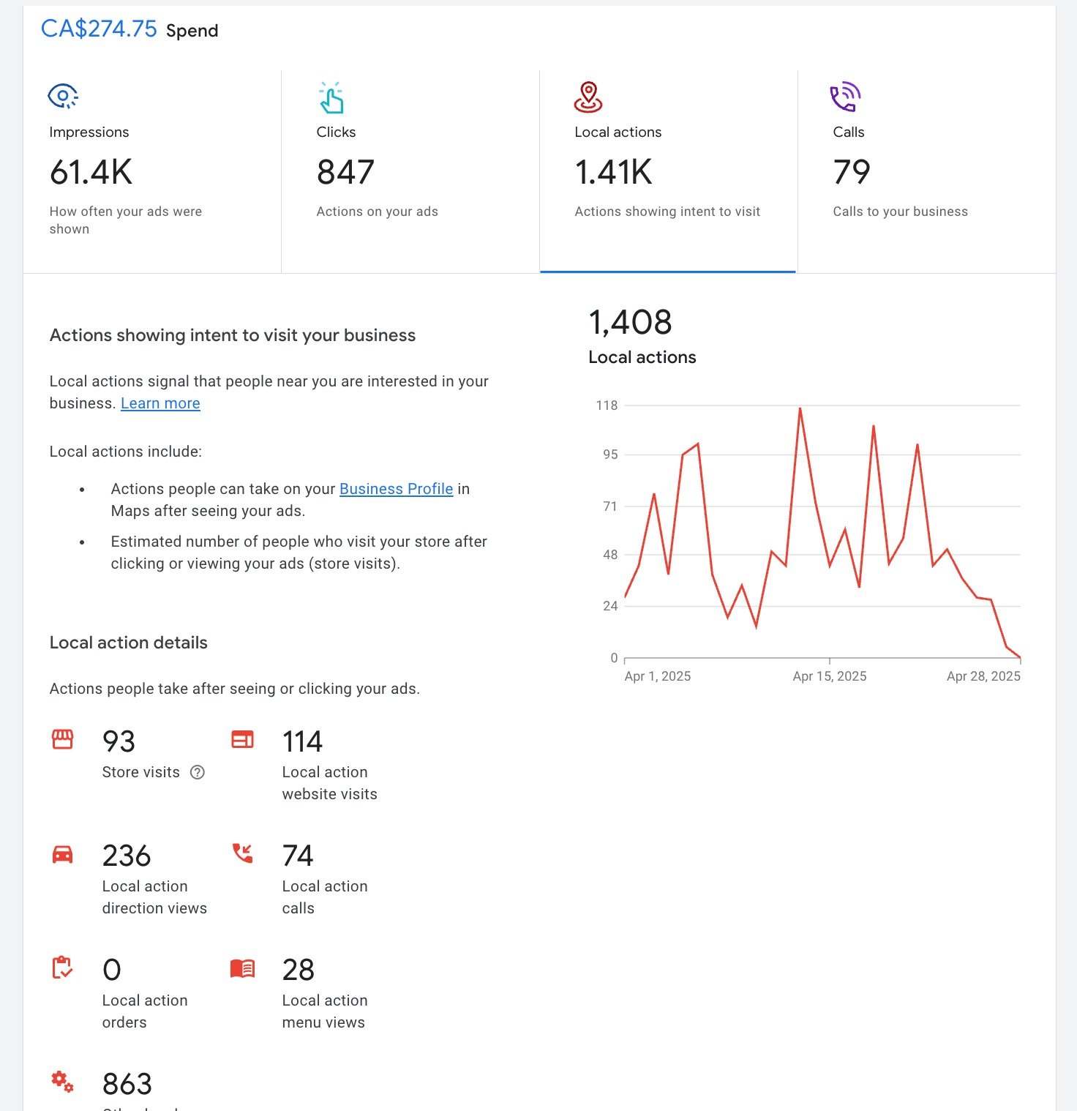This screenshot has height=1111, width=1077.
Task: Select the Local actions 1.41K tab
Action: [x=667, y=172]
